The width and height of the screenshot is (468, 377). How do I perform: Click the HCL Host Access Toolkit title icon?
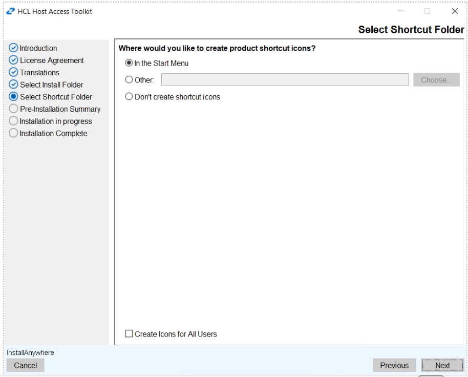[x=10, y=11]
